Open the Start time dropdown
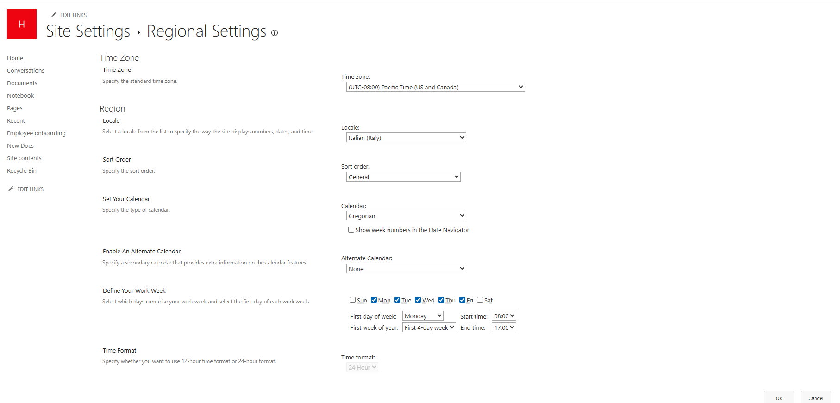Image resolution: width=840 pixels, height=403 pixels. [x=504, y=316]
